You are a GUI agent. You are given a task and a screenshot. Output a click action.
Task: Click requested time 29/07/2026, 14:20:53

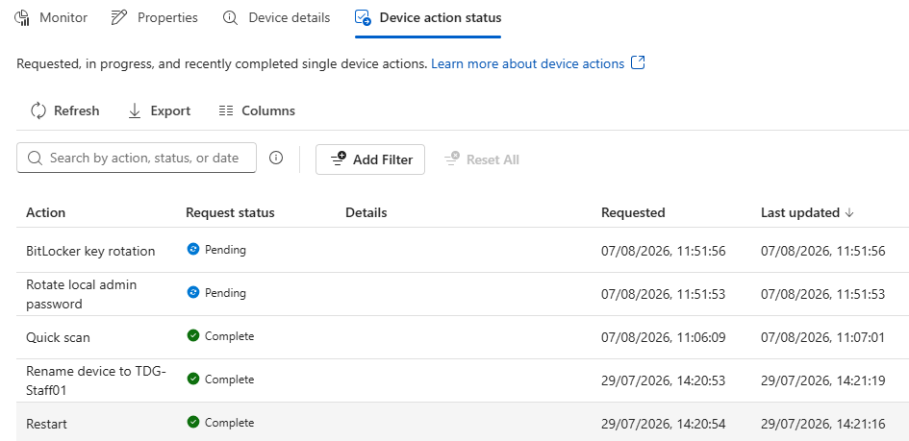pos(663,380)
